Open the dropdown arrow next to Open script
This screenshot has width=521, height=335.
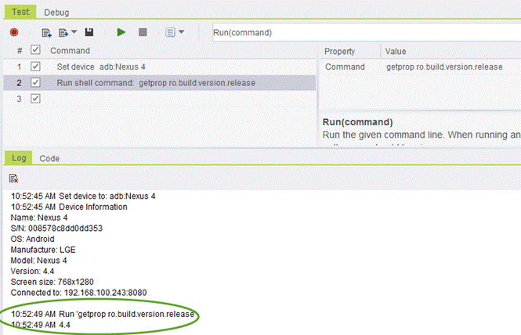pos(74,32)
